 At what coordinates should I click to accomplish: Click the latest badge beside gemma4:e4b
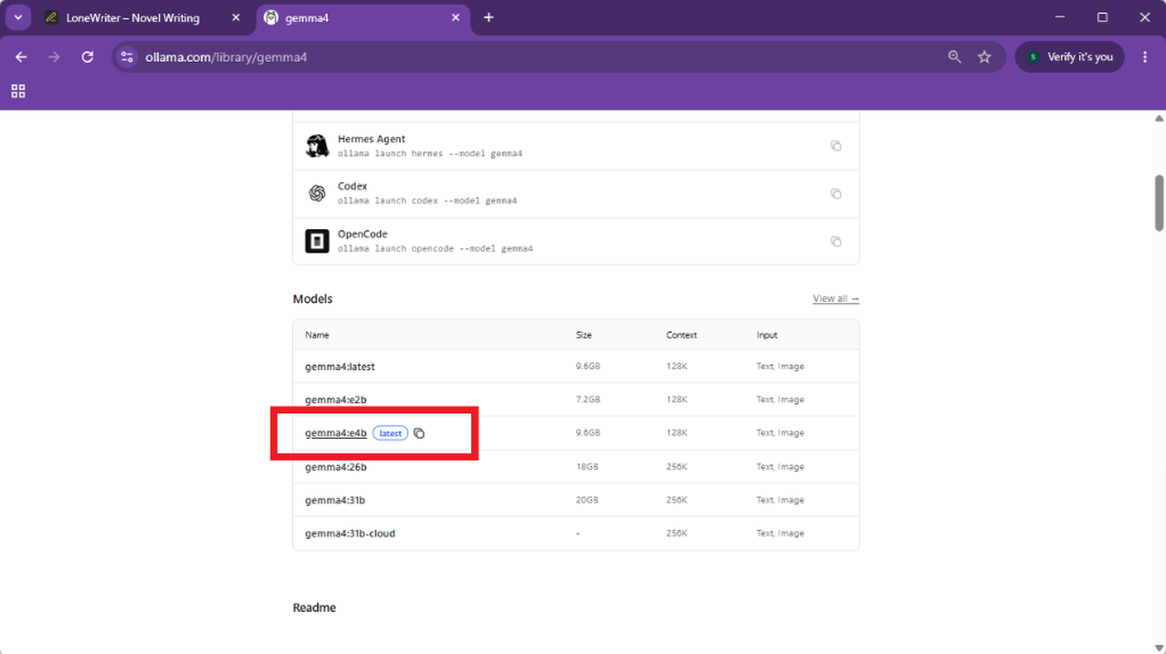click(x=390, y=433)
